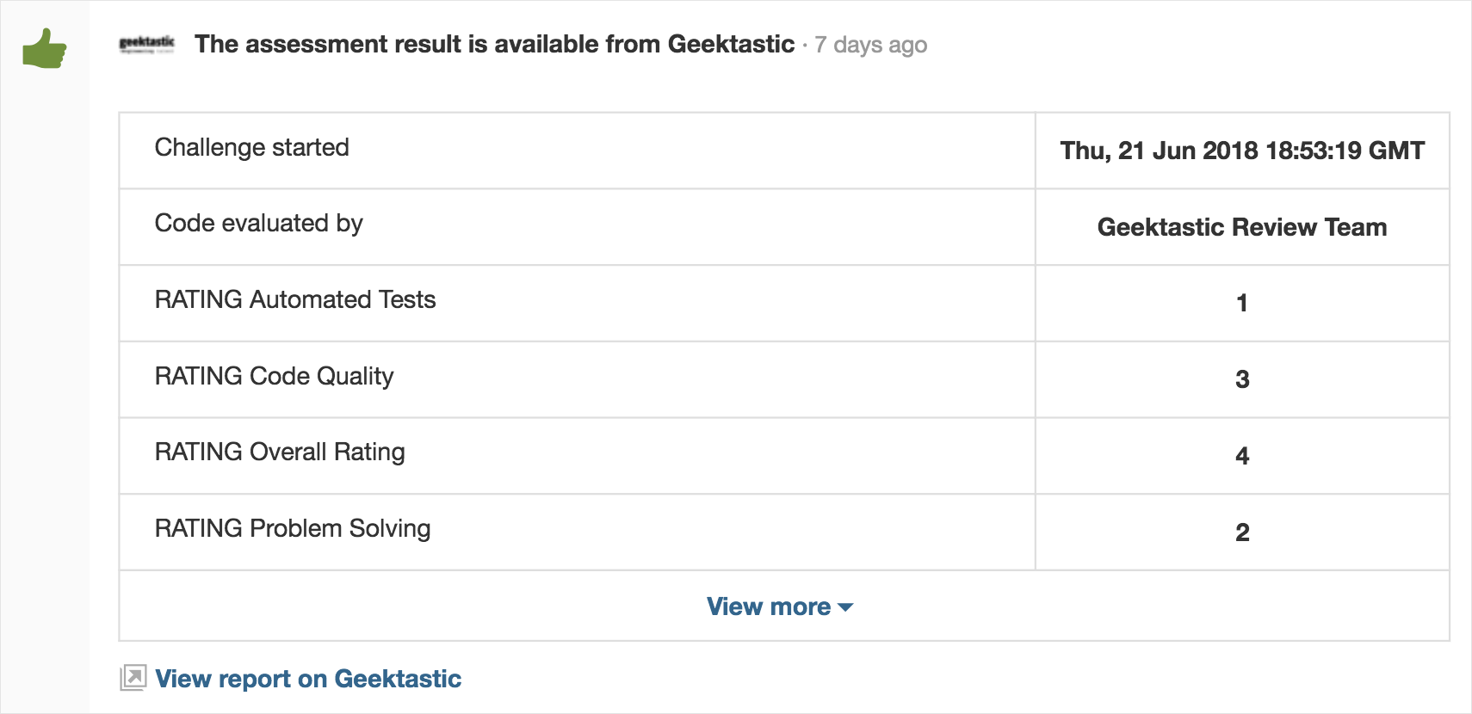Viewport: 1472px width, 714px height.
Task: Select RATING Overall Rating label
Action: tap(280, 452)
